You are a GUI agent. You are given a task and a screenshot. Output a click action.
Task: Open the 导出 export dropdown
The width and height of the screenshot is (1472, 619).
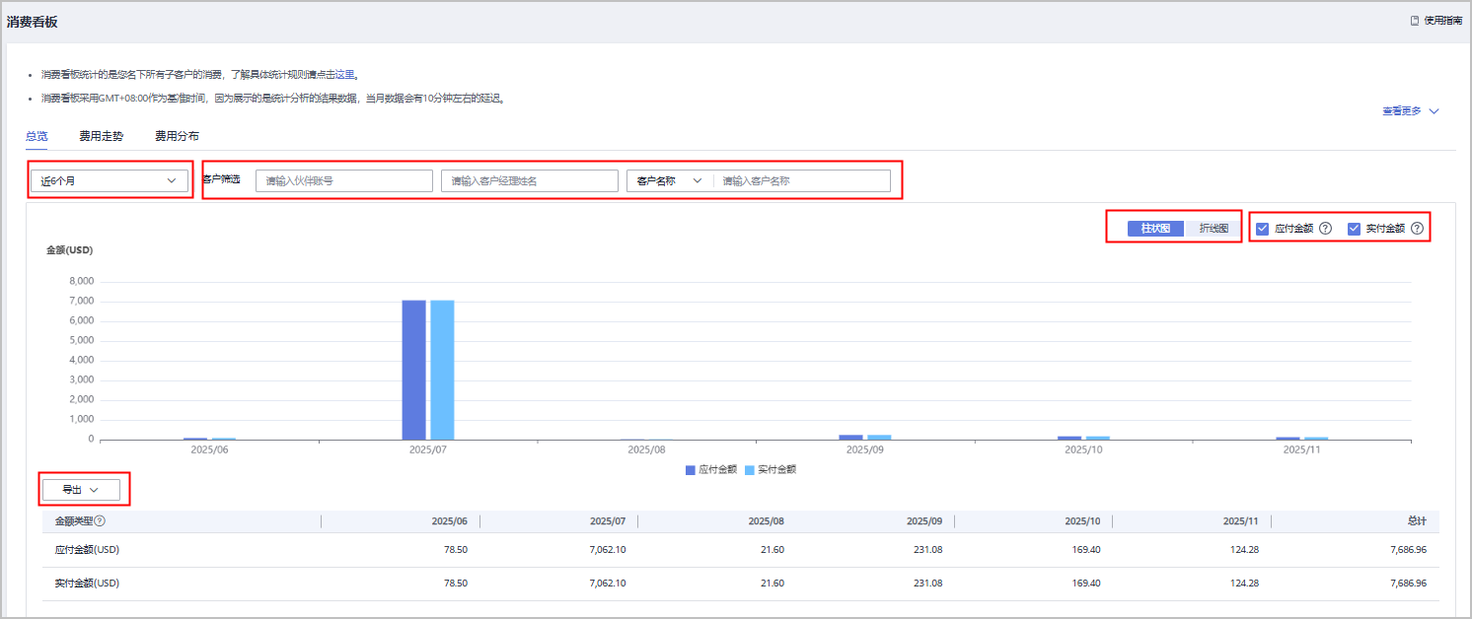(x=81, y=490)
